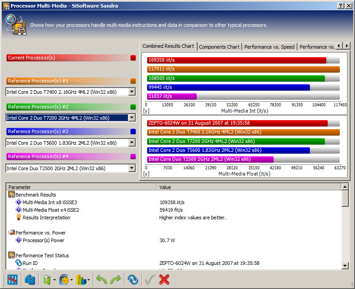Click the orange Intel Core 2 Duo T7400 float bar
Image resolution: width=355 pixels, height=289 pixels.
click(244, 132)
